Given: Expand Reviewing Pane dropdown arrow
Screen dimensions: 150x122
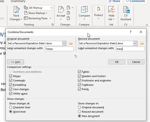Looking at the screenshot, I should [x=50, y=18].
